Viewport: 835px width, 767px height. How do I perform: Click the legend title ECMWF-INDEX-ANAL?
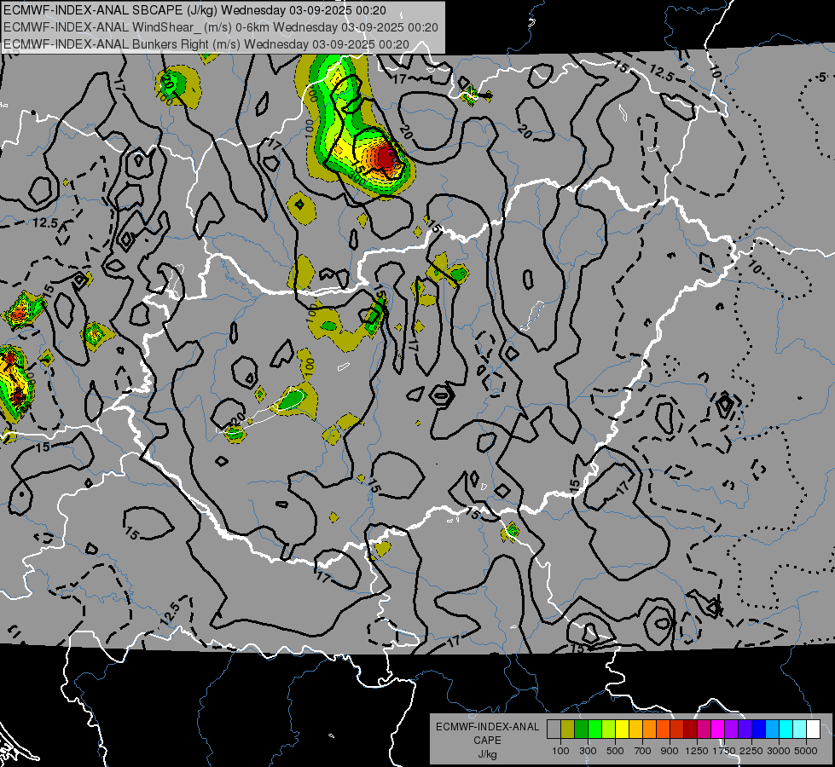click(x=487, y=727)
